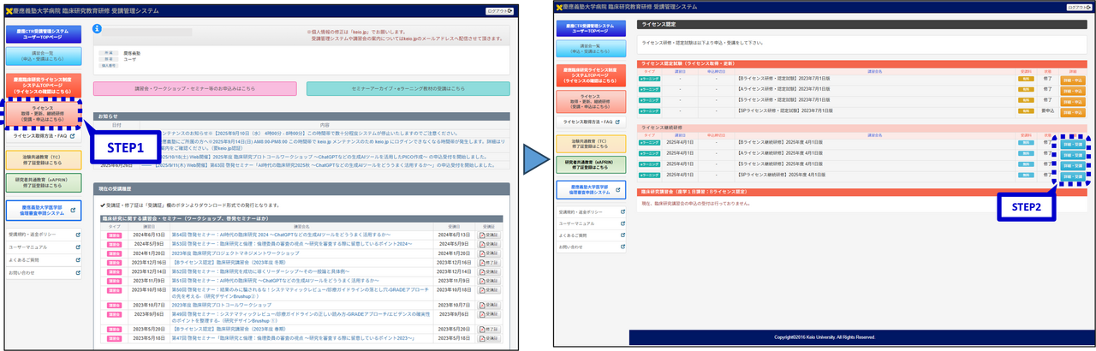Open news about 2025年度 臨床研究プロトコールワークショップ
The image size is (1096, 351).
[x=324, y=157]
